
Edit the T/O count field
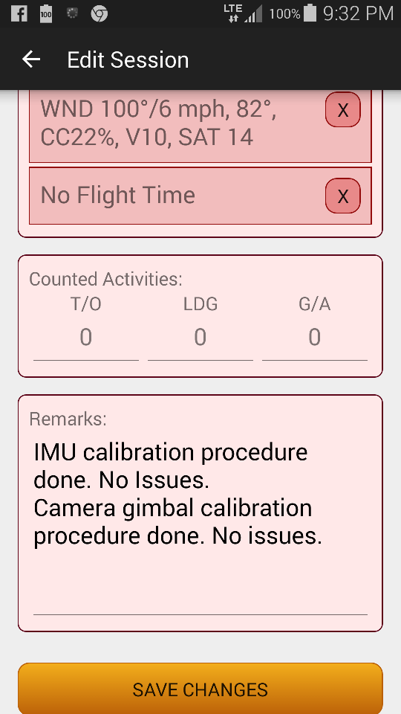click(86, 338)
